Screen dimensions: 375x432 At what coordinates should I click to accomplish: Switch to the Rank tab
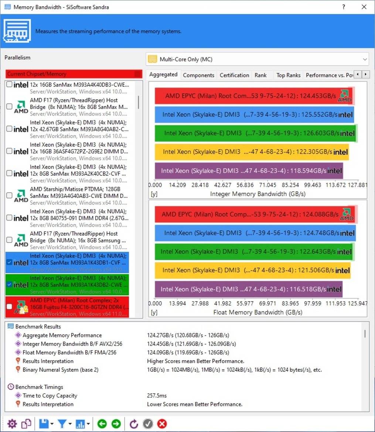tap(260, 75)
